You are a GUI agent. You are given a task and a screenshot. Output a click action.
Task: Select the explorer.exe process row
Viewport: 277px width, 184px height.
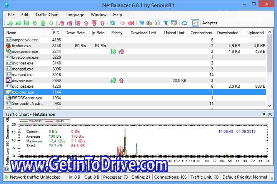pyautogui.click(x=135, y=92)
